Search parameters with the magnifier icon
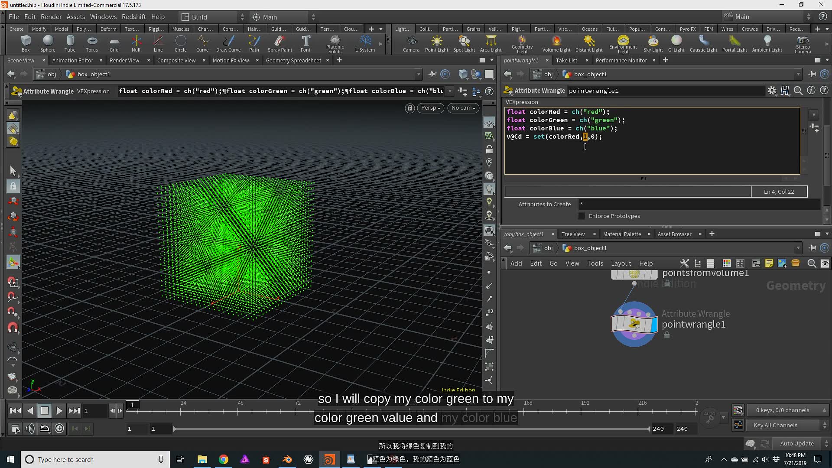 (x=798, y=91)
